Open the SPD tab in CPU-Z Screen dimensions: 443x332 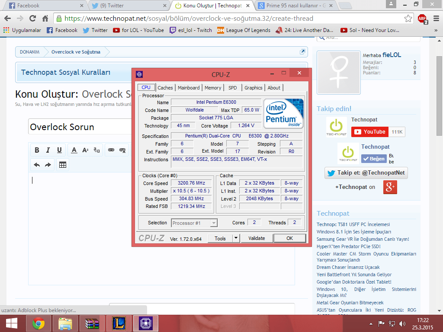(233, 87)
